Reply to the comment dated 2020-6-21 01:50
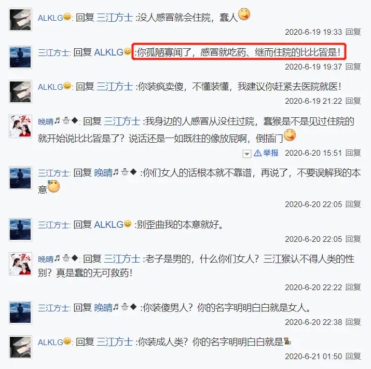371x369 pixels. pyautogui.click(x=353, y=356)
